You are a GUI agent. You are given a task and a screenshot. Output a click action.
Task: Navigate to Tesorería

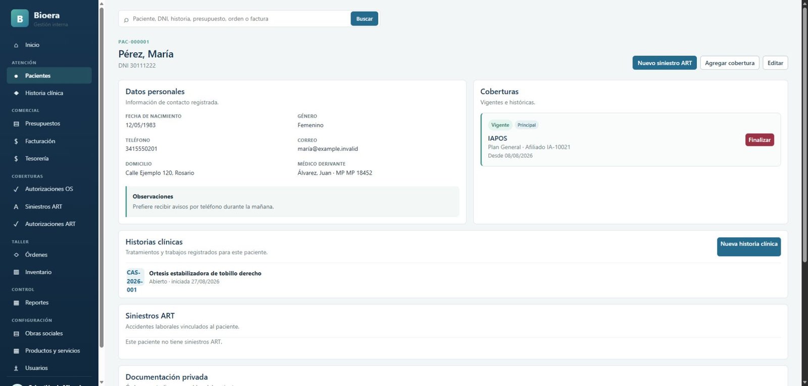(x=49, y=158)
